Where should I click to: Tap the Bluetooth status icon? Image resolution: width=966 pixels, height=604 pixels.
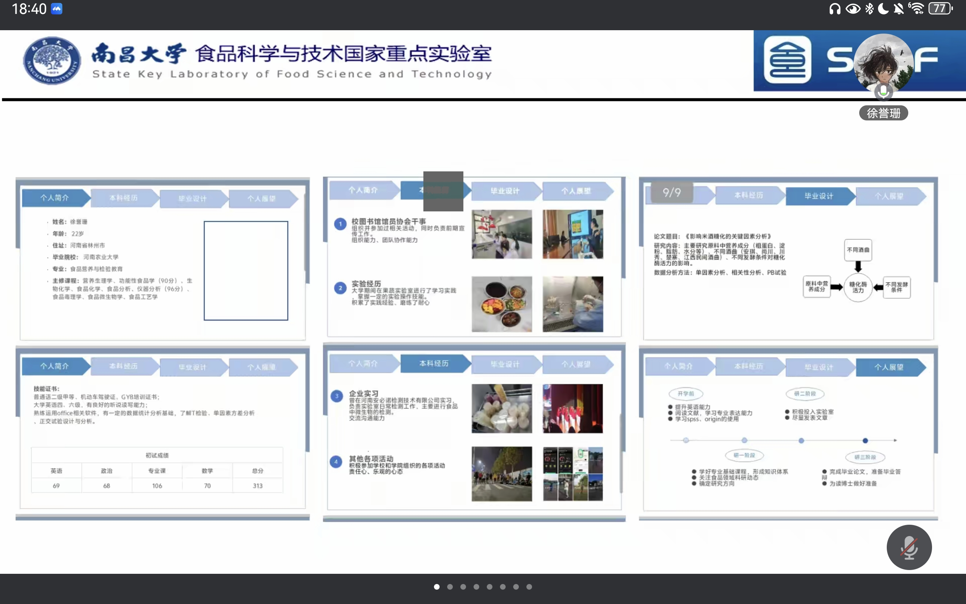point(869,9)
